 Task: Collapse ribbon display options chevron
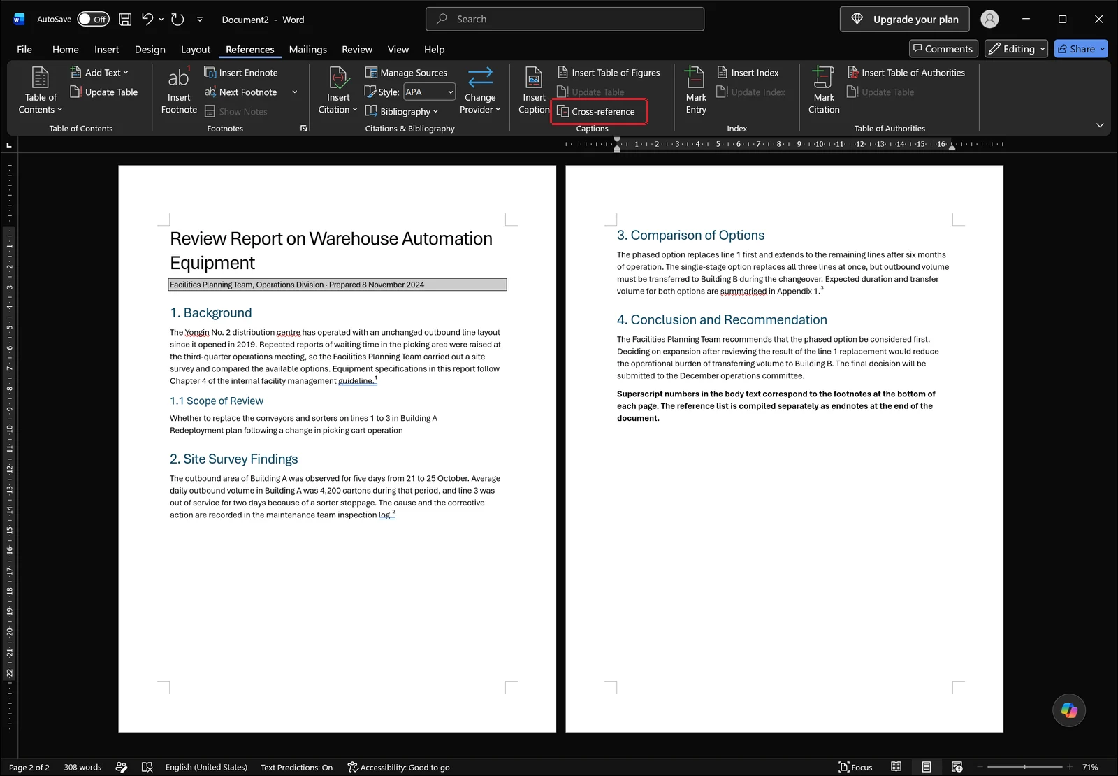(x=1100, y=125)
